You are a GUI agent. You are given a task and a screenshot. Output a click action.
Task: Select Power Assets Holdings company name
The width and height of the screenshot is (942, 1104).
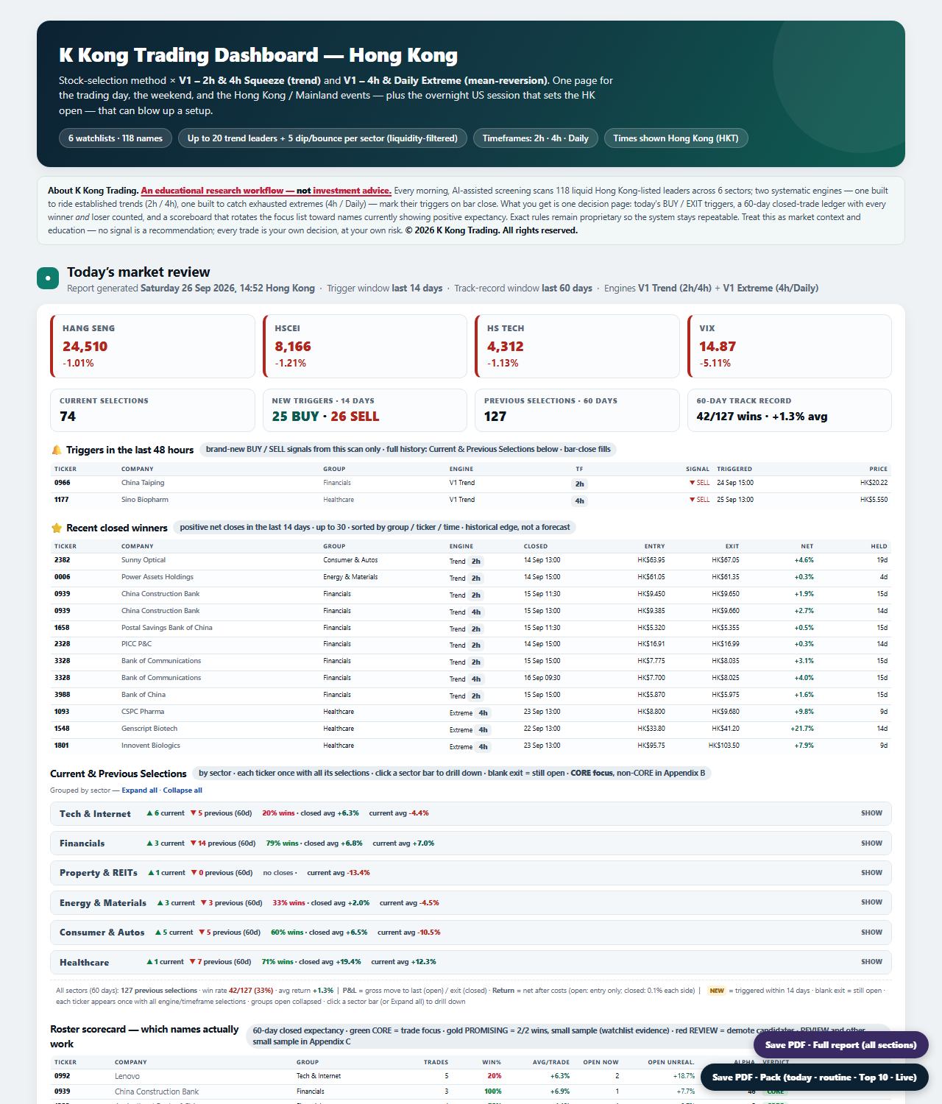tap(157, 577)
